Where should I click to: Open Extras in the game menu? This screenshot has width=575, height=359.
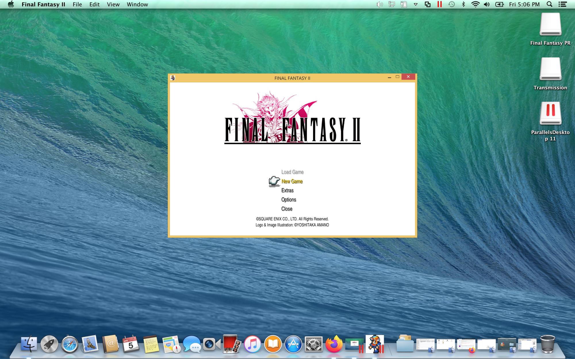pyautogui.click(x=287, y=190)
